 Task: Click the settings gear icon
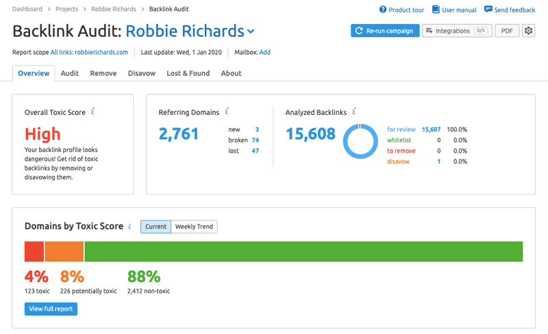point(528,31)
